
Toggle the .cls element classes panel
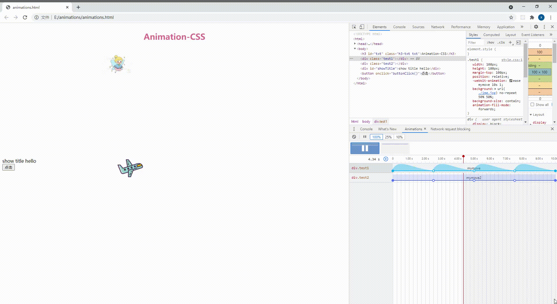tap(501, 42)
